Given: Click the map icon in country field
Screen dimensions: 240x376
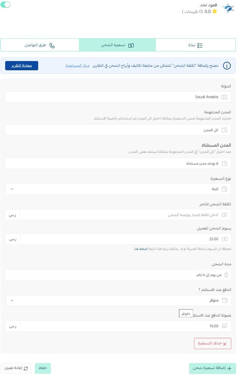Looking at the screenshot, I should pyautogui.click(x=224, y=97).
